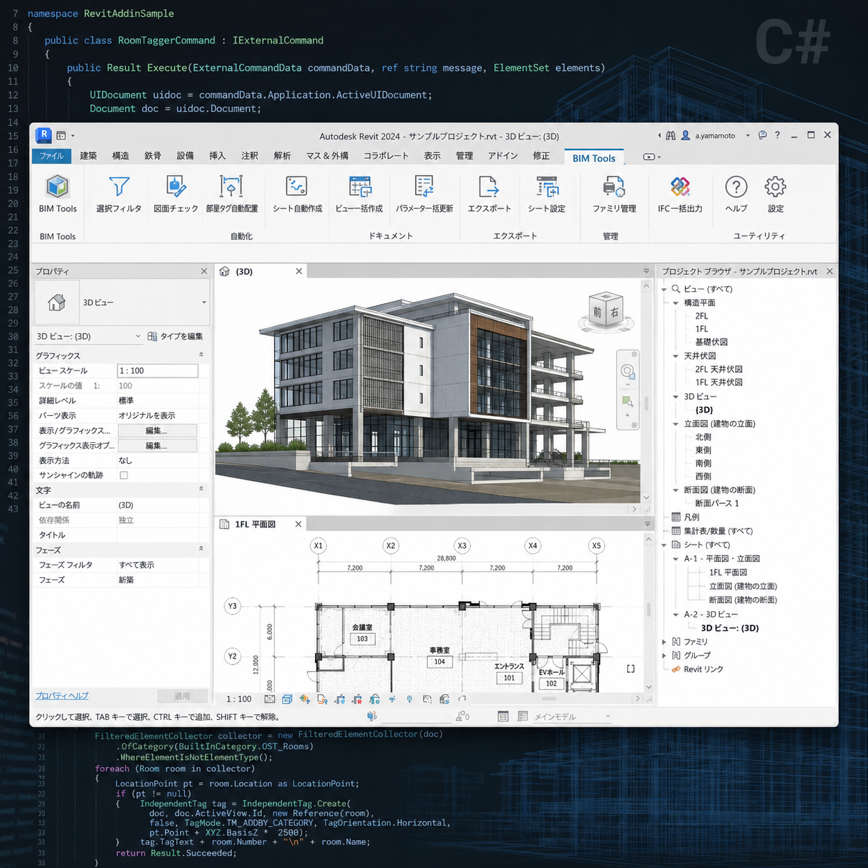Close the プロパティ panel
Screen dimensions: 868x868
tap(204, 271)
